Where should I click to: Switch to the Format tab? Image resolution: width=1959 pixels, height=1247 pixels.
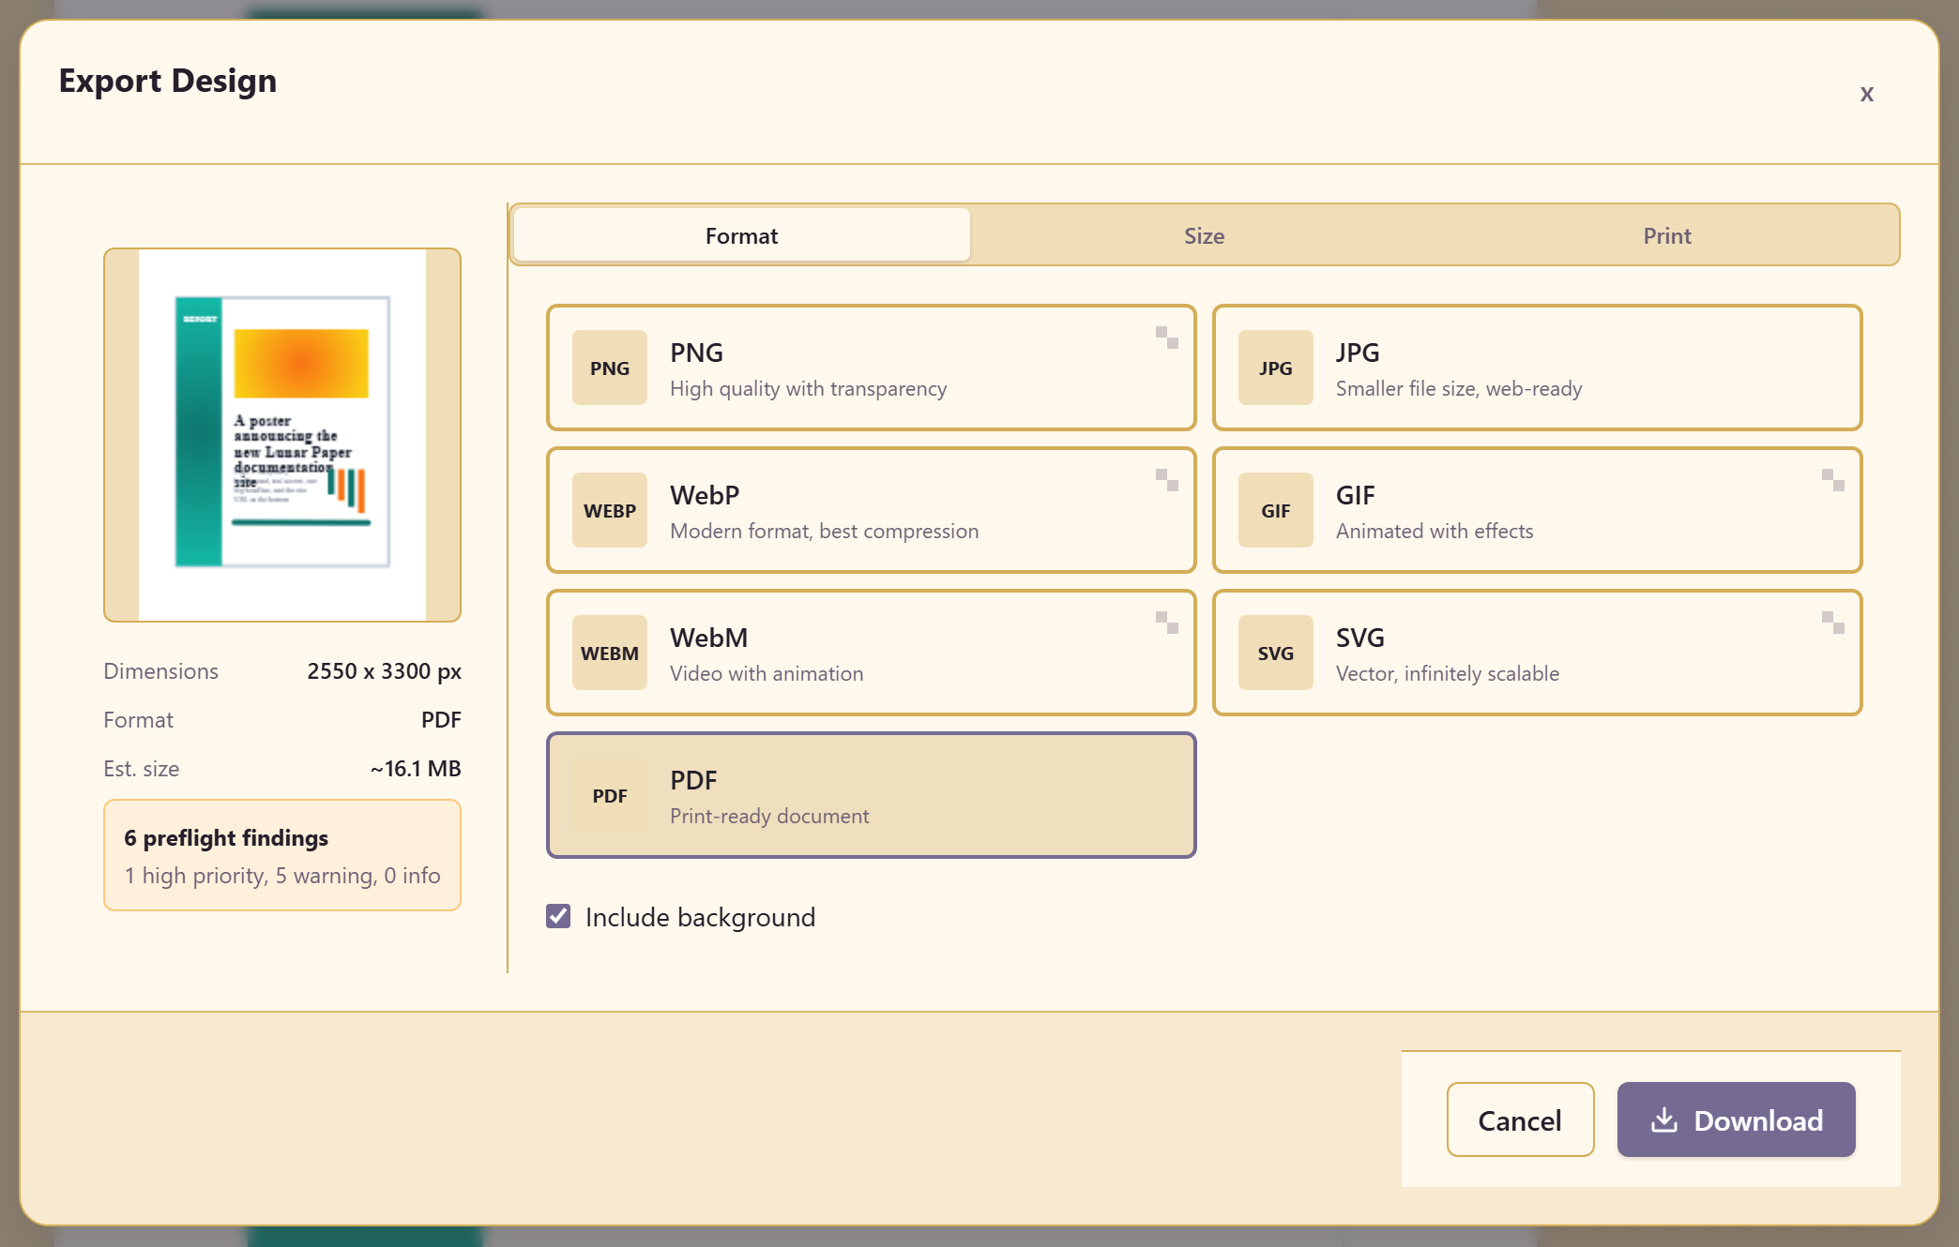[x=741, y=235]
